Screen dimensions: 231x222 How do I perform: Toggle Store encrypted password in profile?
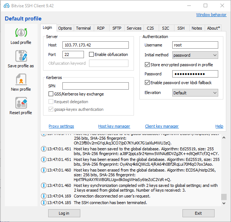click(147, 65)
